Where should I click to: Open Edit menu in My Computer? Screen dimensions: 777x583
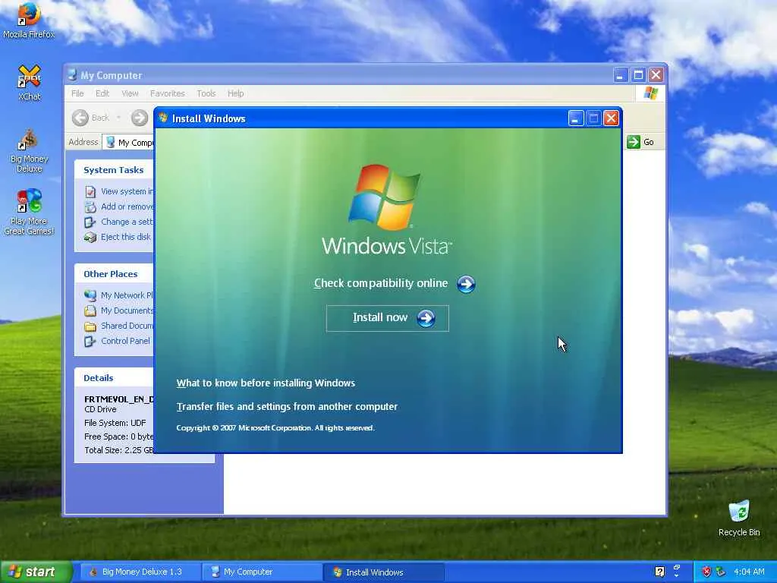point(102,93)
